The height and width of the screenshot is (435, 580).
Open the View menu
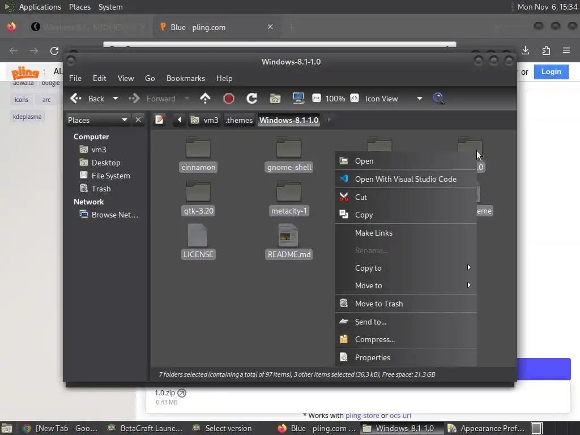coord(125,78)
